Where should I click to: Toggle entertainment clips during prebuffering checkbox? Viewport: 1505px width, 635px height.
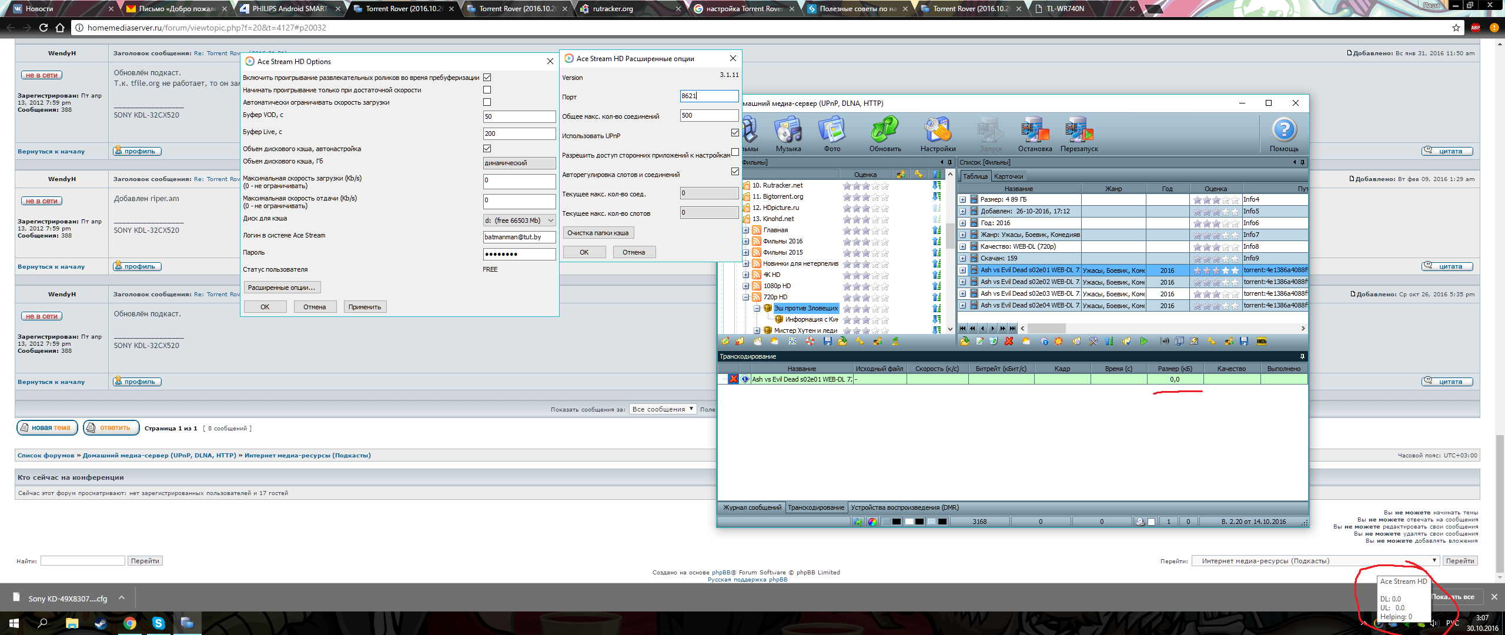(487, 77)
